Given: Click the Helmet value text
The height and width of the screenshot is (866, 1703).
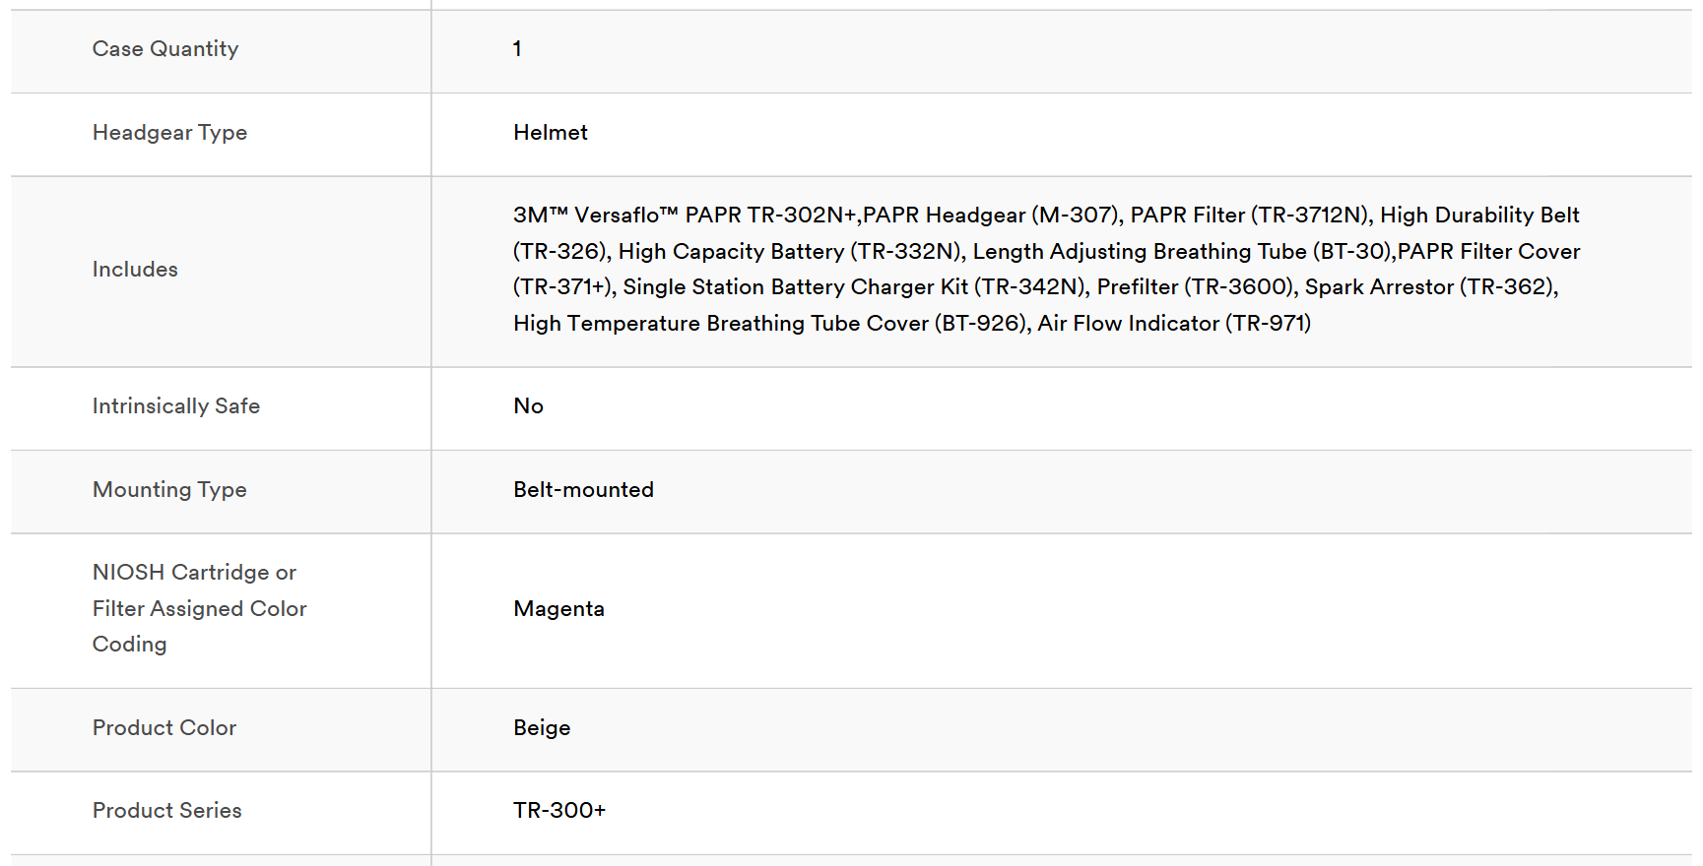Looking at the screenshot, I should [x=551, y=132].
